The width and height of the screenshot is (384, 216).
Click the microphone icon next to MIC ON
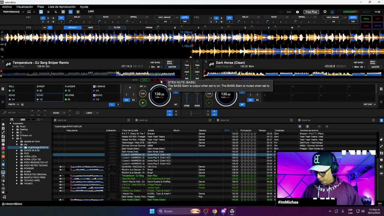point(4,113)
